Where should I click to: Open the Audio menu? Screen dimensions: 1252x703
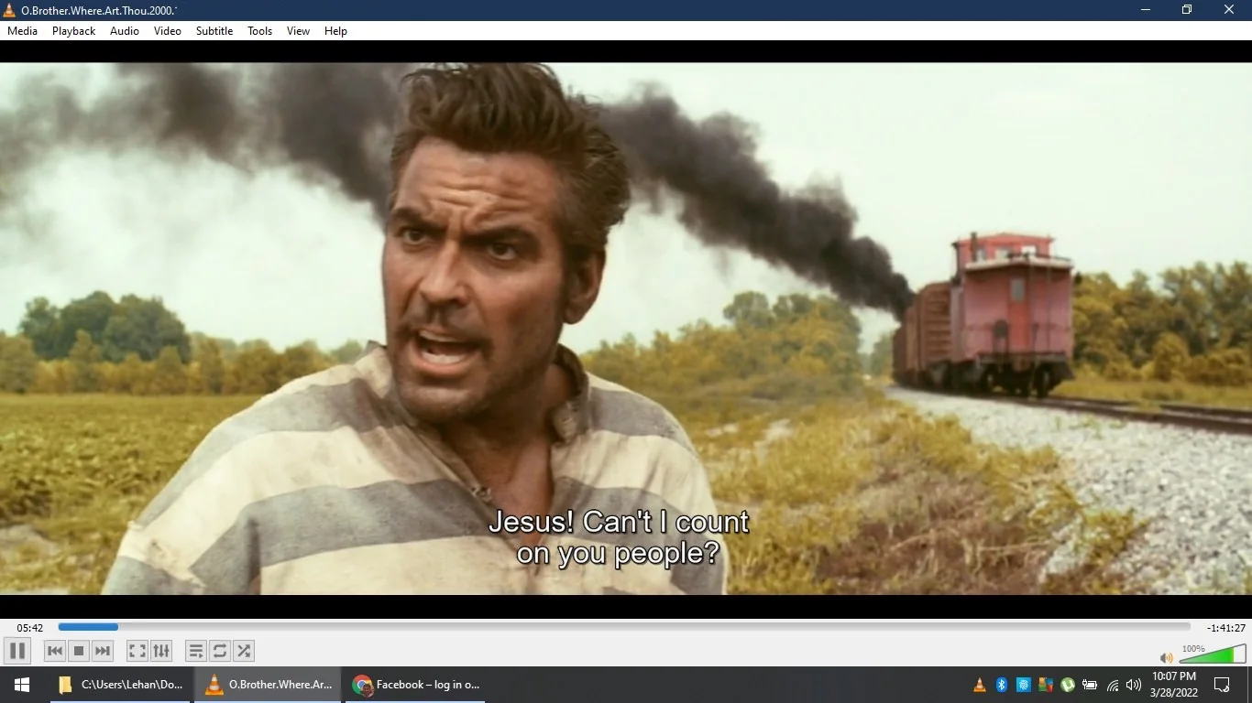click(x=125, y=31)
